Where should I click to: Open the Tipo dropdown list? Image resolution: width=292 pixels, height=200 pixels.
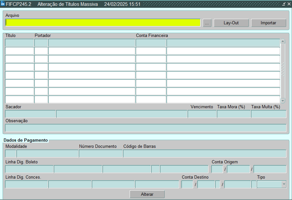point(284,184)
